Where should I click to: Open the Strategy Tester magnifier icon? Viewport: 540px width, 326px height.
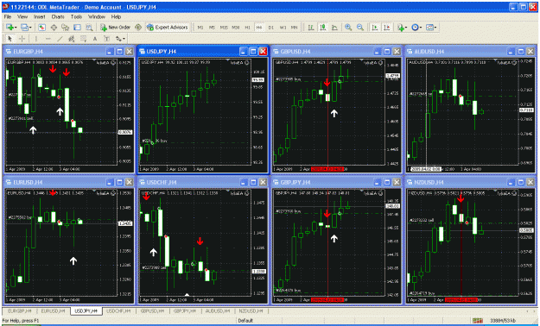(89, 28)
